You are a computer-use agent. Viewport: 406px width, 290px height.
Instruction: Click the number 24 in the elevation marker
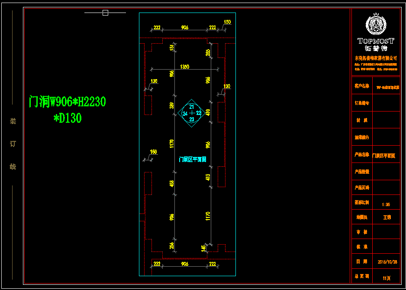point(185,113)
